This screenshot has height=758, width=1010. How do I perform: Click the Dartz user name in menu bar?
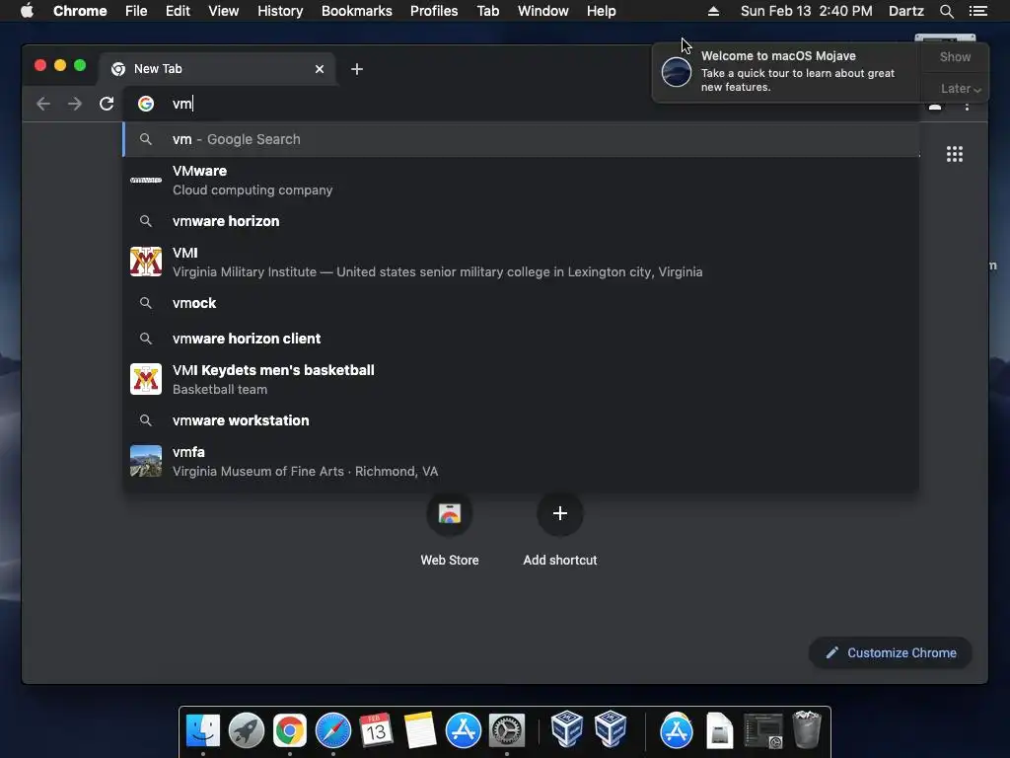tap(905, 11)
